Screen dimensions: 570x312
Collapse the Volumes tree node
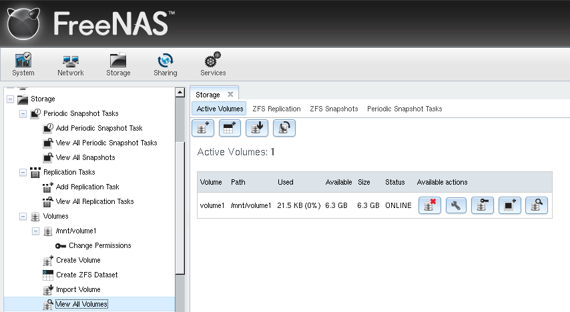click(23, 217)
